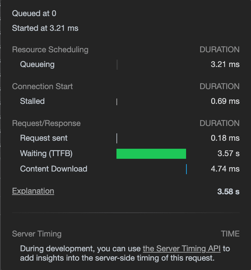Select the Content Download row label
This screenshot has width=251, height=270.
tap(54, 169)
